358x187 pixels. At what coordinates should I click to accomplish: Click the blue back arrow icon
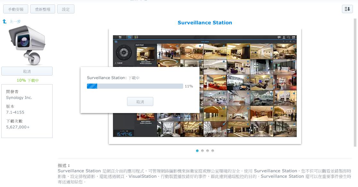coord(4,21)
